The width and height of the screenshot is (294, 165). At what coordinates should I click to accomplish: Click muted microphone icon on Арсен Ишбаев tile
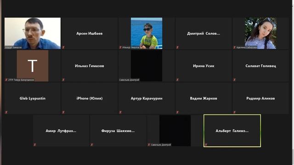coord(63,47)
